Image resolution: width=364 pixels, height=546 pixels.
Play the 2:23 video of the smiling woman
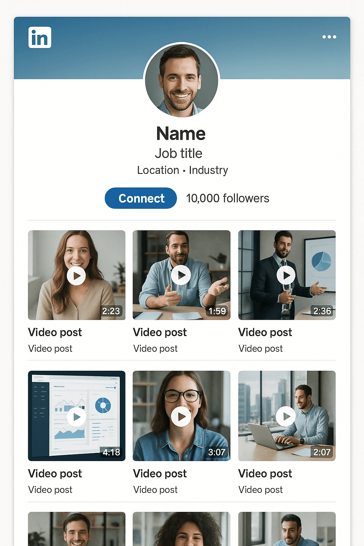click(x=76, y=275)
